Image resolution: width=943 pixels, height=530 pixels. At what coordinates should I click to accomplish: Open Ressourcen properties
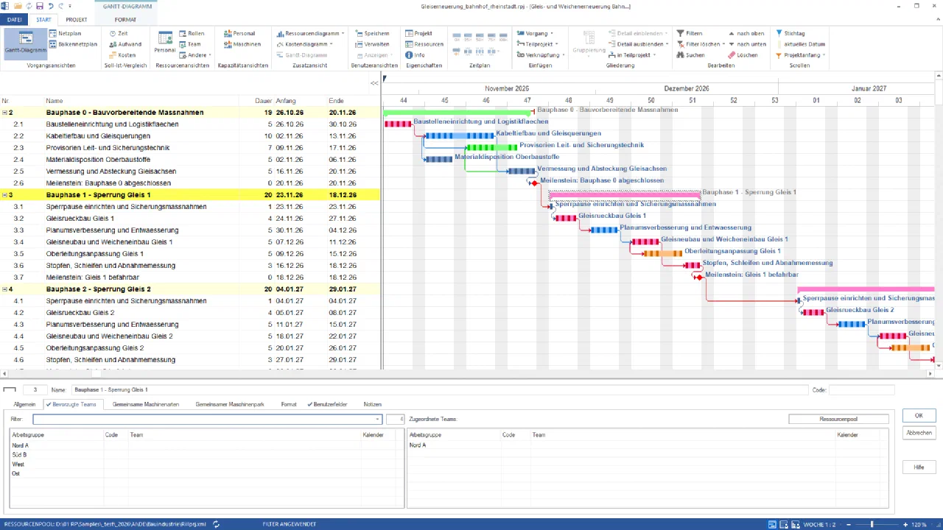424,44
